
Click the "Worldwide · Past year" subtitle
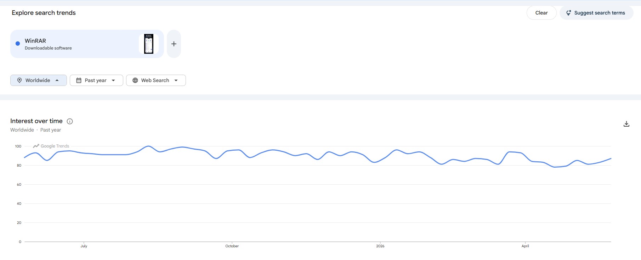coord(35,130)
